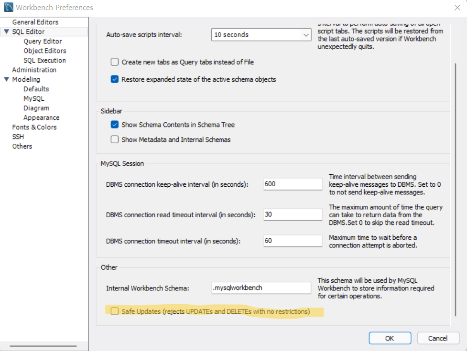The width and height of the screenshot is (467, 351).
Task: Click the Sidebar group heading
Action: point(111,111)
